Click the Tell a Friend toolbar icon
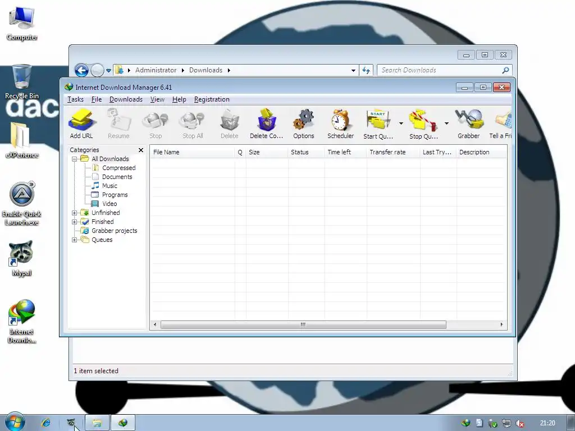Screen dimensions: 575x431 point(501,123)
